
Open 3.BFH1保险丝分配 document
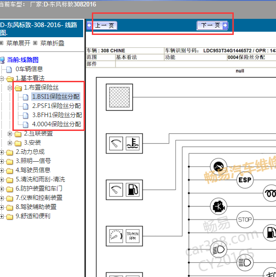click(x=57, y=115)
